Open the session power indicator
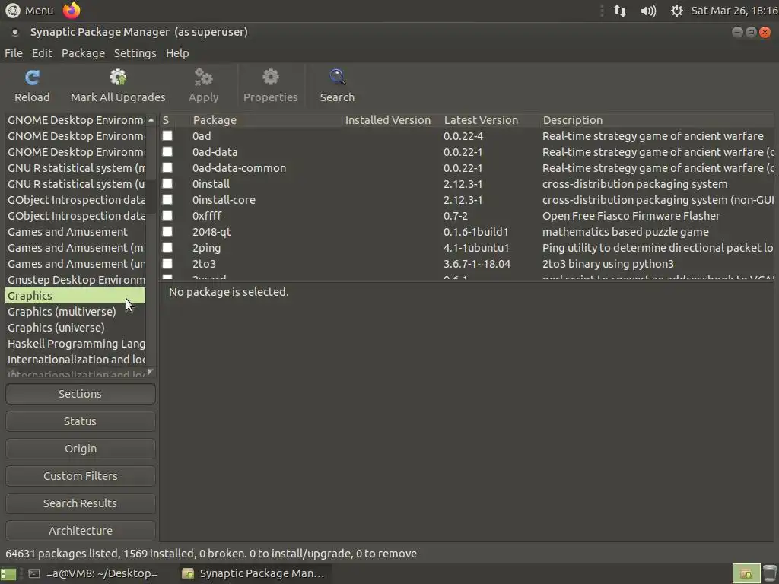 coord(676,11)
